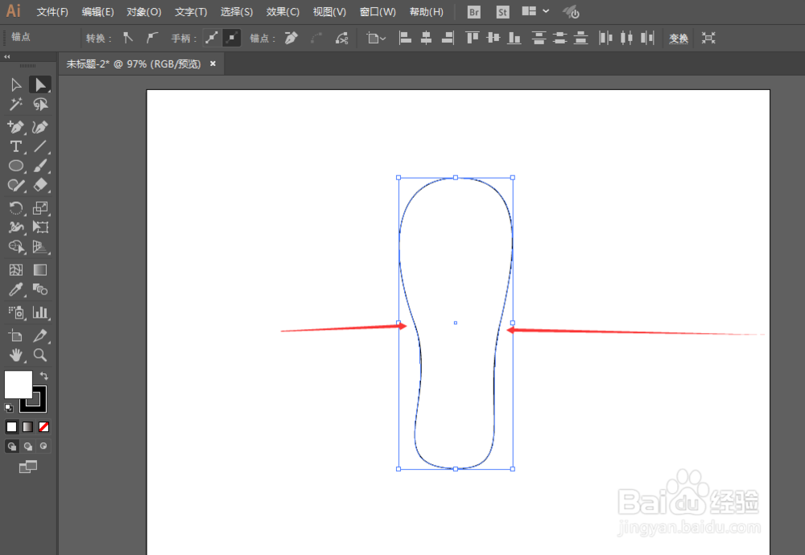Image resolution: width=805 pixels, height=555 pixels.
Task: Select the Selection (black arrow) tool
Action: (16, 84)
